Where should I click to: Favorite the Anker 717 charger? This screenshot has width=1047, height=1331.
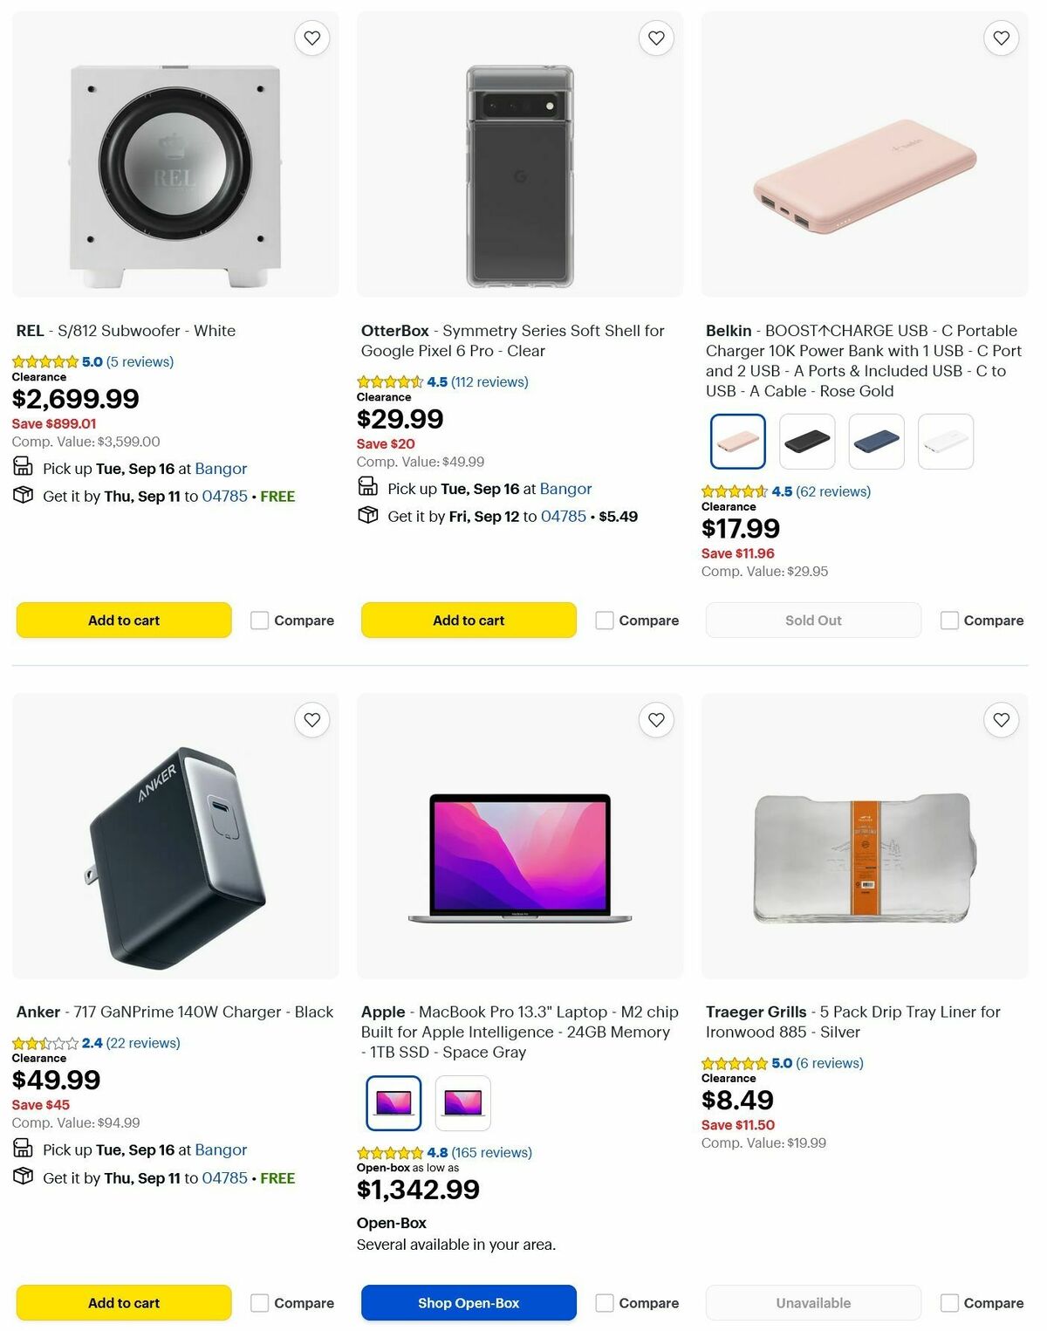[311, 719]
